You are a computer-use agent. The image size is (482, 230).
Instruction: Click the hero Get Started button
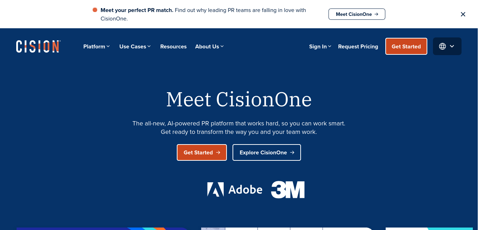(202, 152)
